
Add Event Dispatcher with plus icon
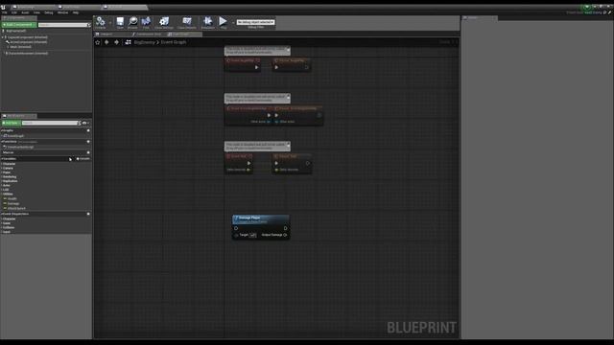88,214
